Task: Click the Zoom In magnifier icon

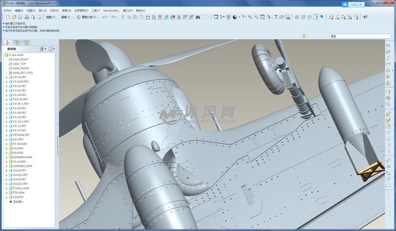Action: coord(250,17)
